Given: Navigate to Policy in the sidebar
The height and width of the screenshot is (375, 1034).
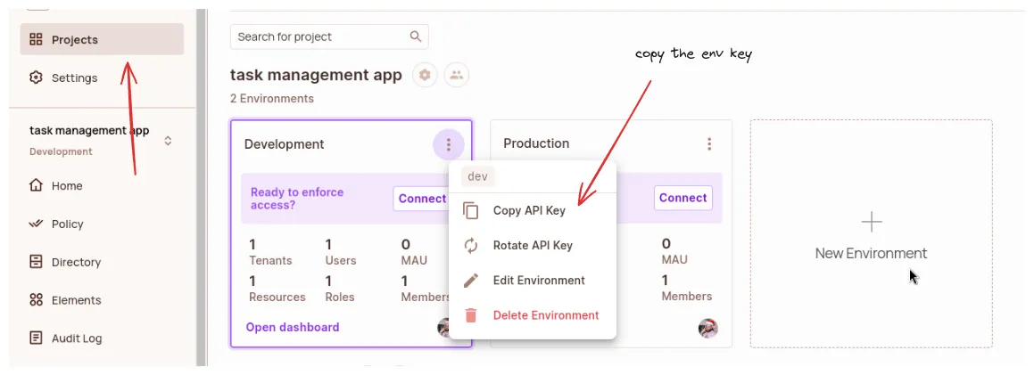Looking at the screenshot, I should click(x=67, y=224).
